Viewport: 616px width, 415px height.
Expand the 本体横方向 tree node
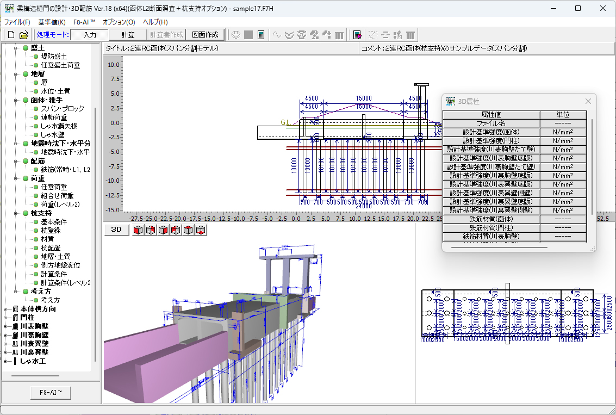tap(5, 309)
